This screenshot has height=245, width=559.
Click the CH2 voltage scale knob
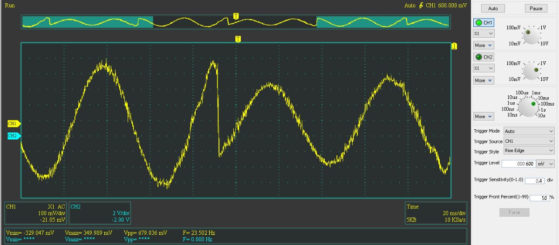point(529,71)
